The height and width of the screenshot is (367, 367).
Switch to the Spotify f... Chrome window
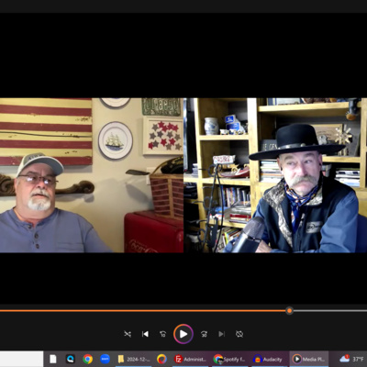click(229, 359)
